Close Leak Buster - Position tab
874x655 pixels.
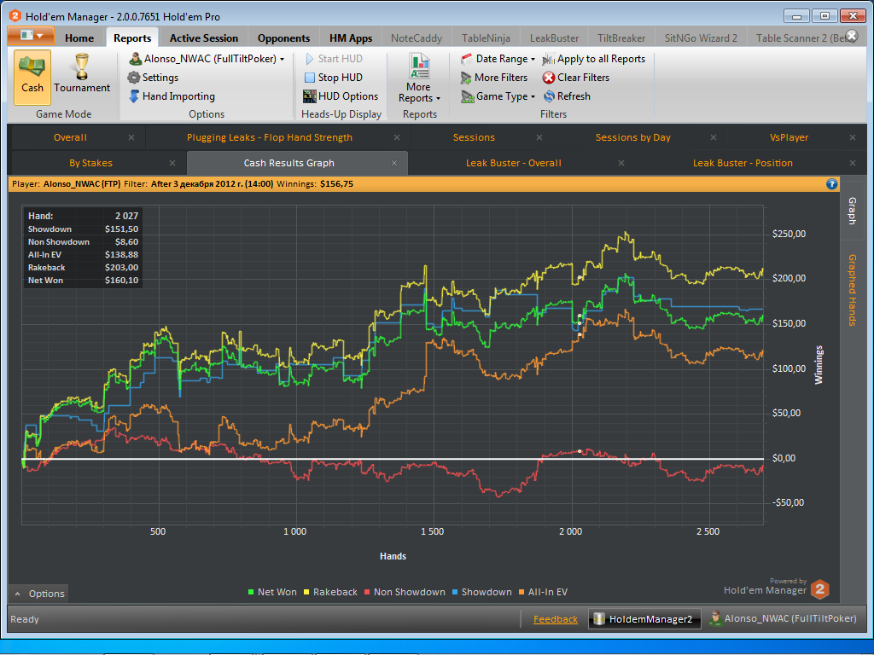coord(853,163)
